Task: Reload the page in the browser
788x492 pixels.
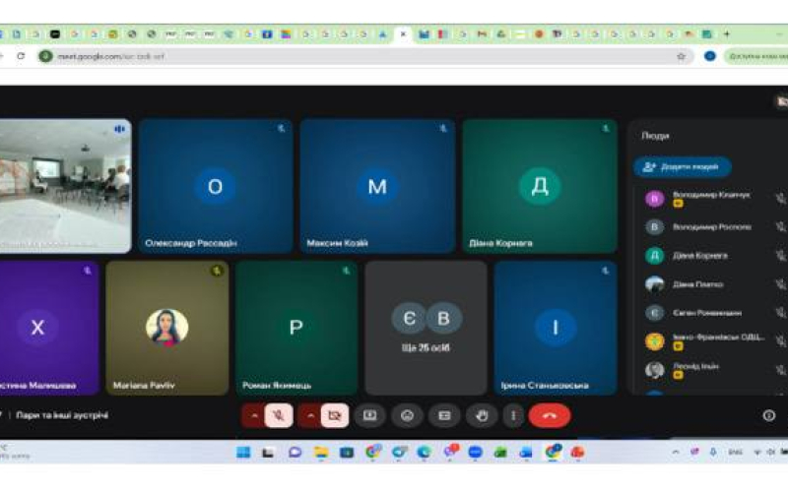Action: [x=21, y=56]
